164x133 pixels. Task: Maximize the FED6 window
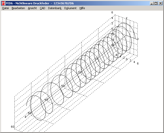(156, 3)
